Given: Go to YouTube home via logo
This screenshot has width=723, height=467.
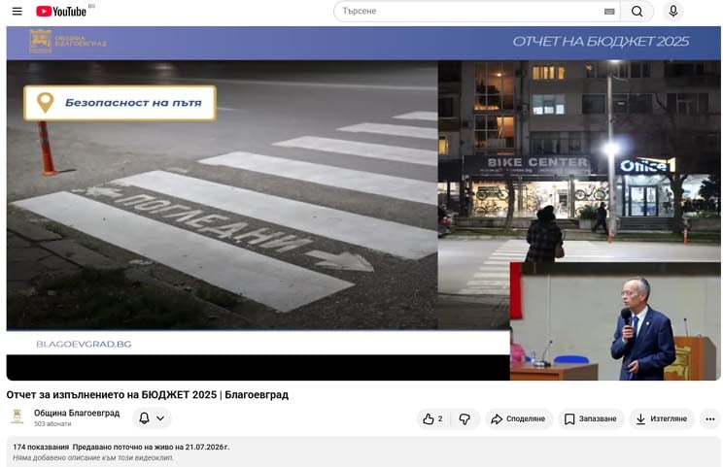Looking at the screenshot, I should [61, 11].
